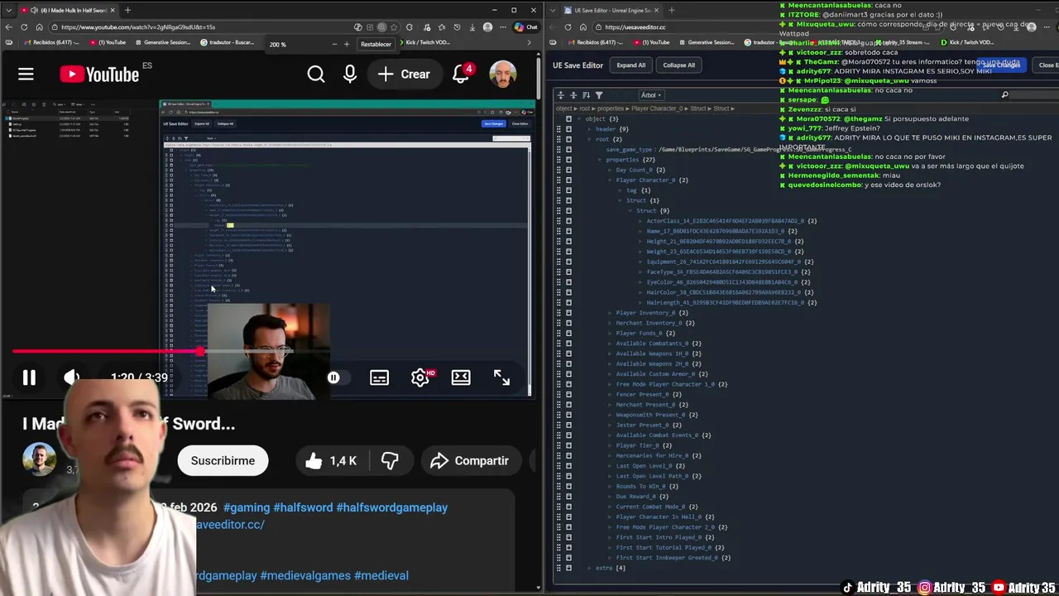This screenshot has height=596, width=1059.
Task: Open the YouTube hamburger guide menu
Action: [26, 74]
